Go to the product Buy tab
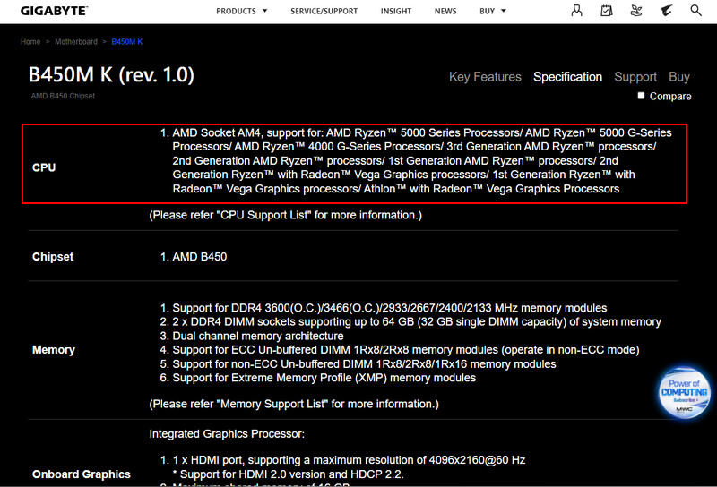Viewport: 717px width, 487px height. (679, 77)
